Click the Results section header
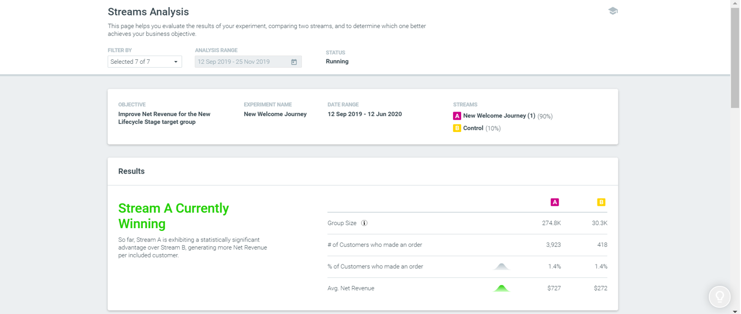 [x=131, y=172]
